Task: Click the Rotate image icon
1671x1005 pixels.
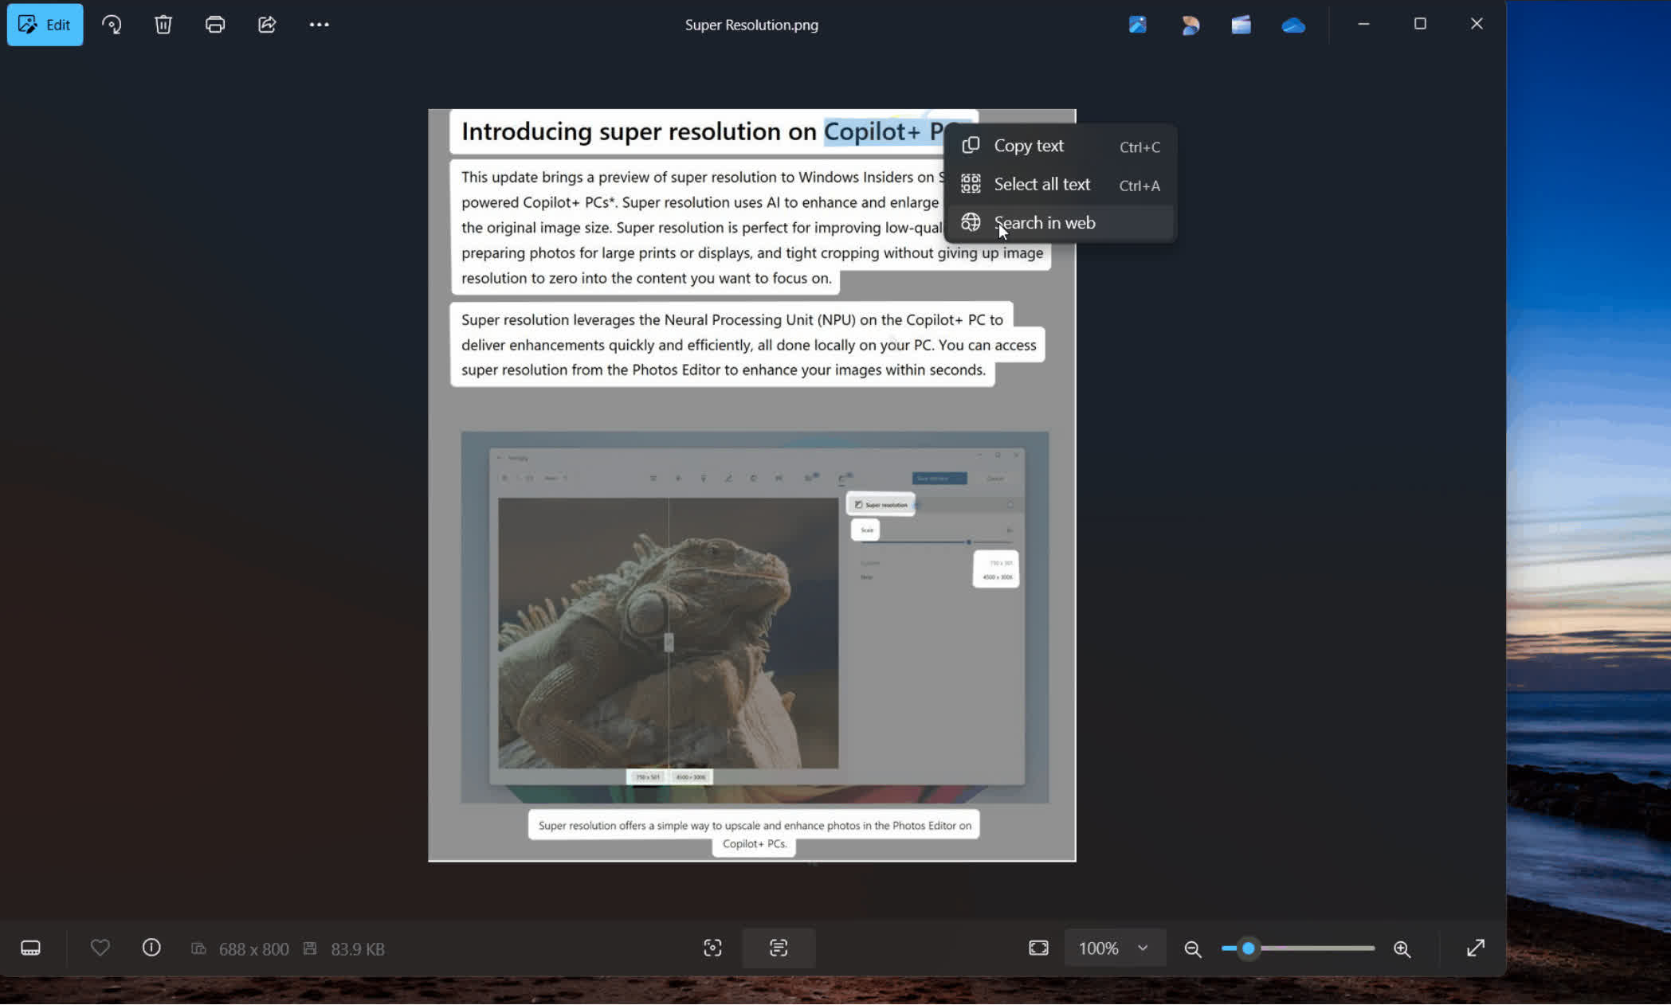Action: (112, 25)
